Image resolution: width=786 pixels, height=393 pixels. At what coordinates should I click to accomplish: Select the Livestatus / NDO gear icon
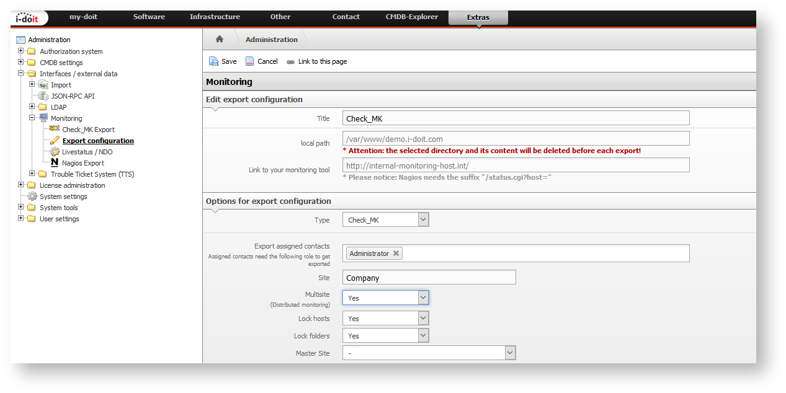coord(55,152)
